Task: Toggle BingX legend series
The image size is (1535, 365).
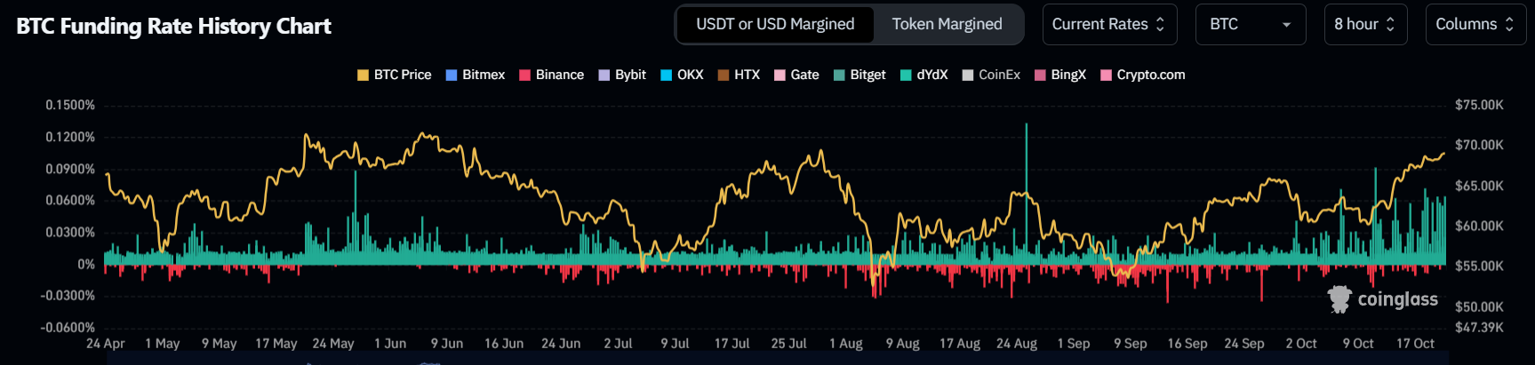Action: tap(1060, 75)
